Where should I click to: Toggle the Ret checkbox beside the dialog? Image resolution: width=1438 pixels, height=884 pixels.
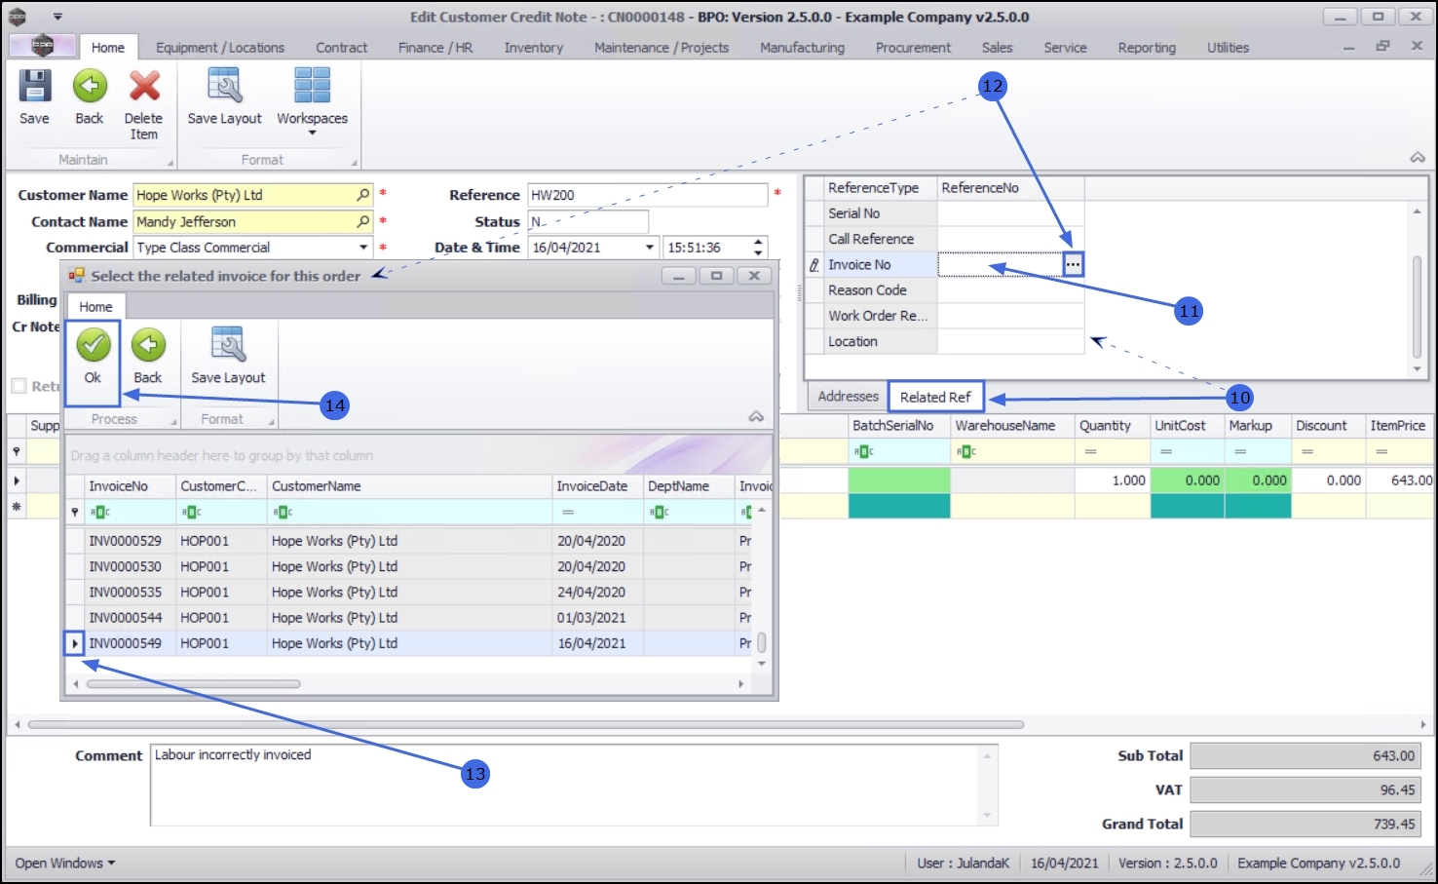[x=19, y=386]
